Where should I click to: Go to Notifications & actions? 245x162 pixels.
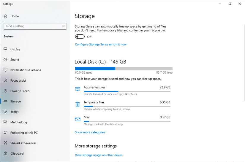[x=35, y=70]
